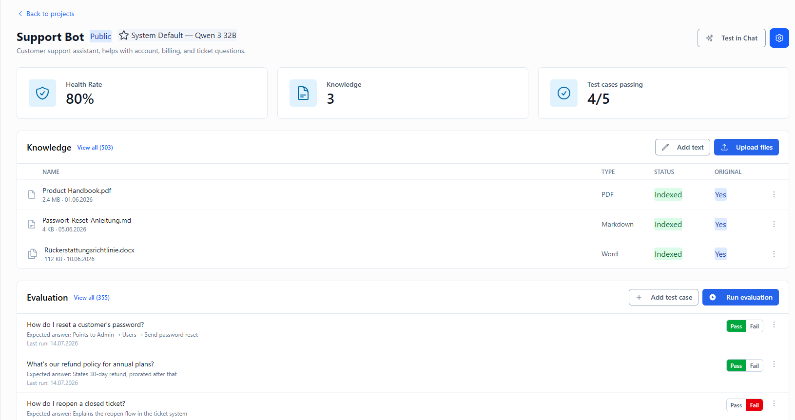This screenshot has height=420, width=795.
Task: Click the 4/5 test cases passing value
Action: click(599, 99)
